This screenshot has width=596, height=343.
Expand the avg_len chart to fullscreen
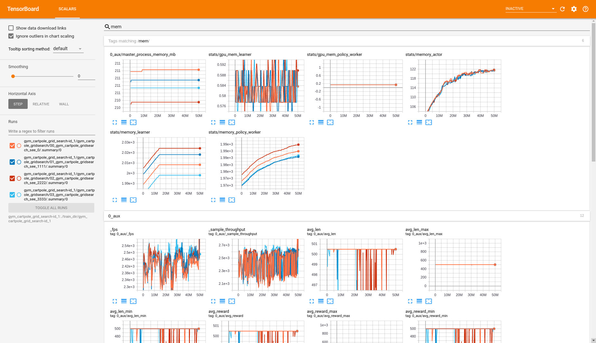[311, 301]
